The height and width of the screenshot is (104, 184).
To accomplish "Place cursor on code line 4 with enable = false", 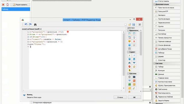I will 45,39.
